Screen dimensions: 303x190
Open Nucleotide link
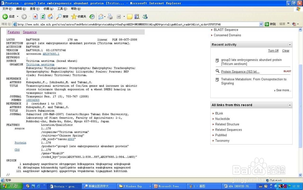click(x=222, y=119)
